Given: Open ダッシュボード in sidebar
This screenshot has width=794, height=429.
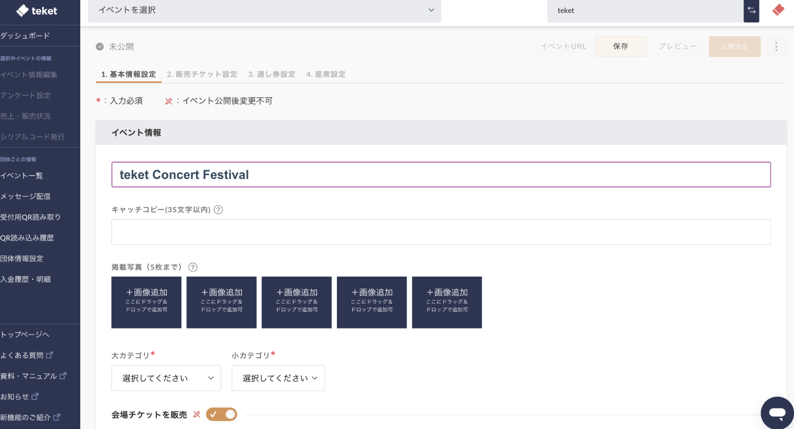Looking at the screenshot, I should (25, 36).
